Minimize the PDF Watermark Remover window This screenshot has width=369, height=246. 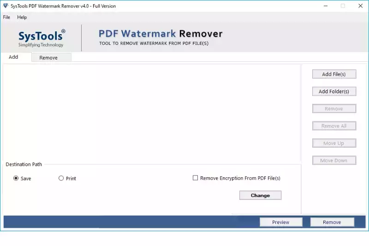tap(326, 6)
